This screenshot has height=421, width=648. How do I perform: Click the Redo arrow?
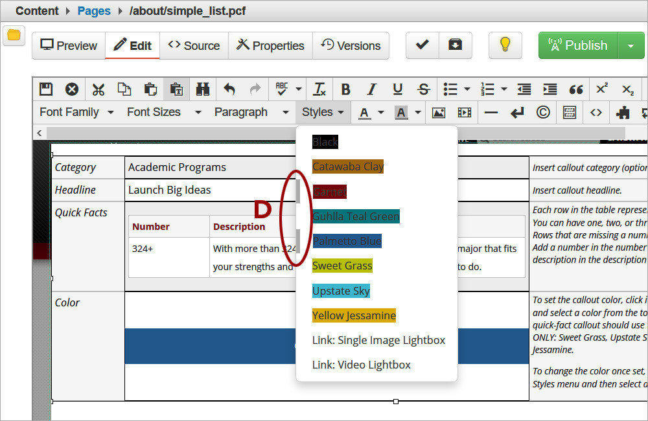[255, 89]
